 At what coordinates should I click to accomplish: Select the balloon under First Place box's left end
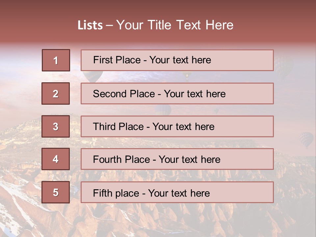click(93, 76)
